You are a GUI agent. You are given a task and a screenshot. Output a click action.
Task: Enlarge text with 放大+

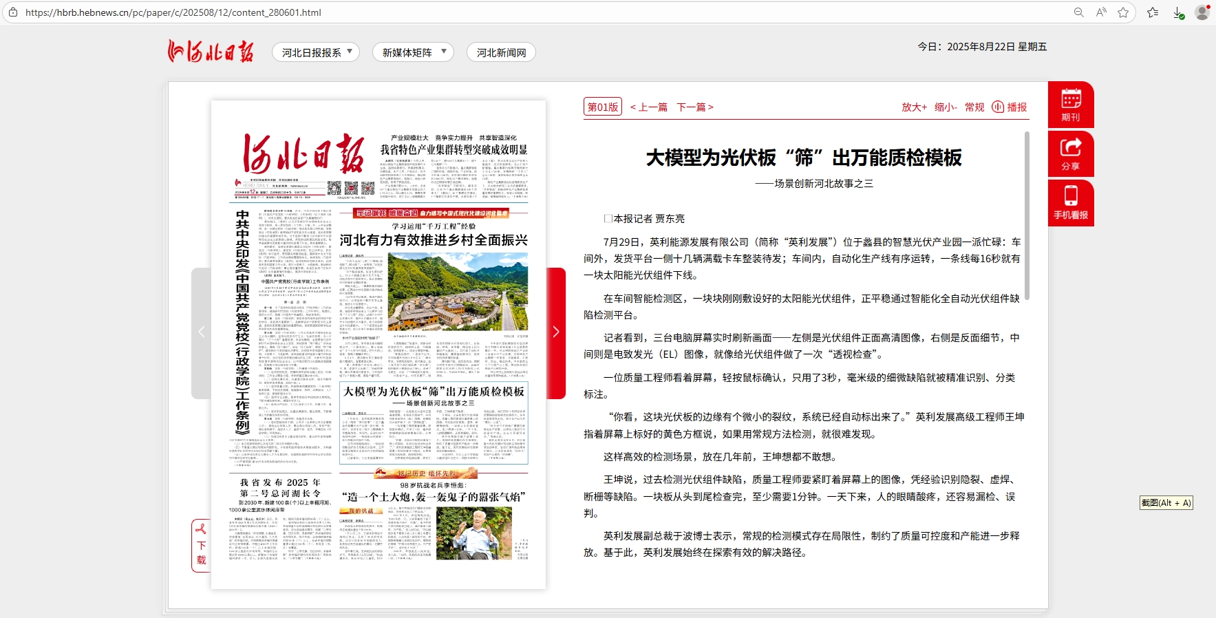[x=914, y=107]
